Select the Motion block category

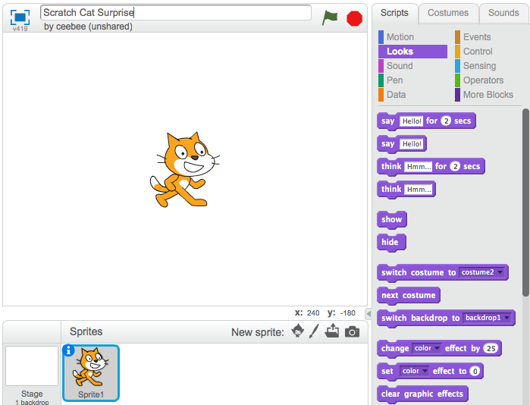coord(412,37)
